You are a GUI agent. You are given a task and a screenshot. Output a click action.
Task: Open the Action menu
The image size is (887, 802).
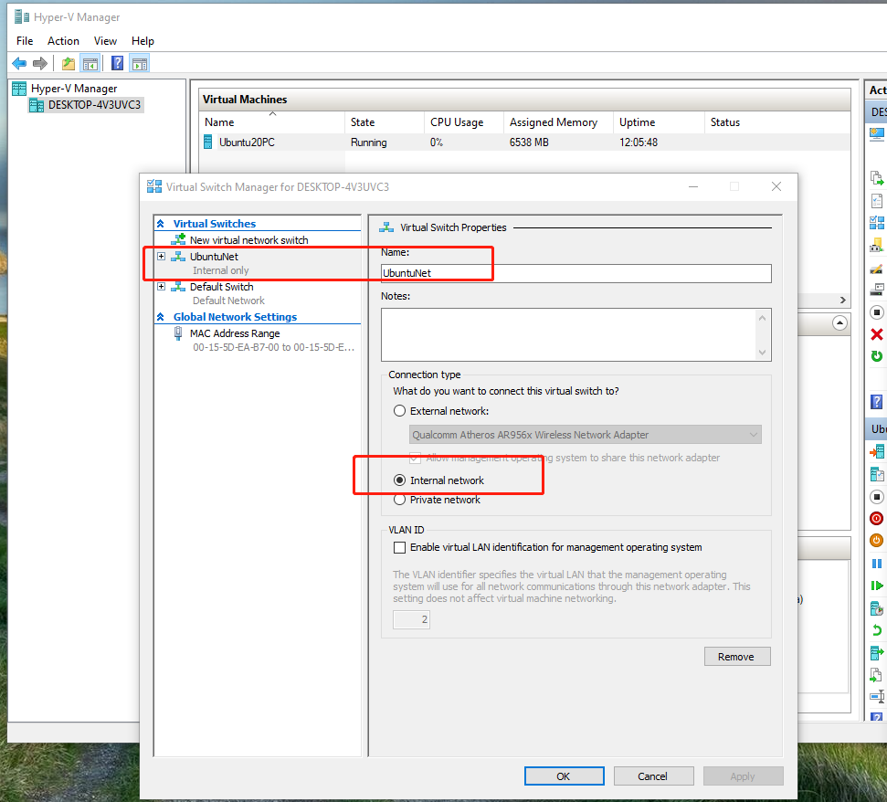click(x=63, y=41)
